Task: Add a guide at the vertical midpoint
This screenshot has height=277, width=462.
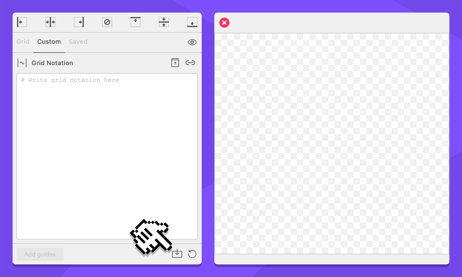Action: coord(50,22)
